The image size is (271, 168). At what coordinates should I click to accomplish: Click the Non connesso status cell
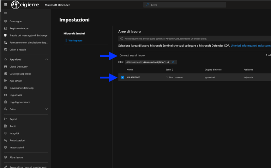point(176,77)
